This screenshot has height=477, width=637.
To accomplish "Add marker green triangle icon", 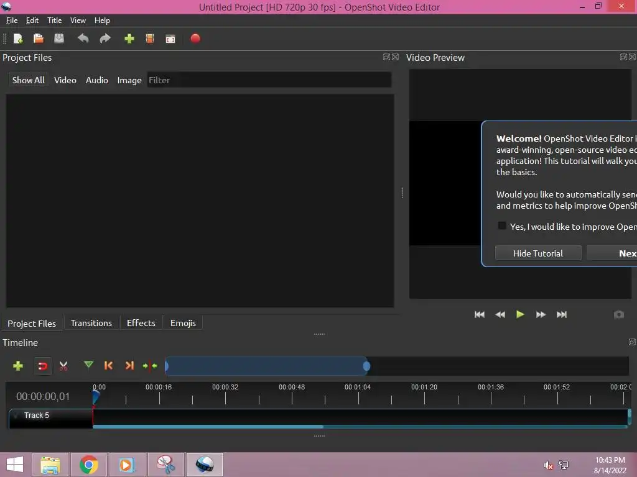I will pos(88,365).
